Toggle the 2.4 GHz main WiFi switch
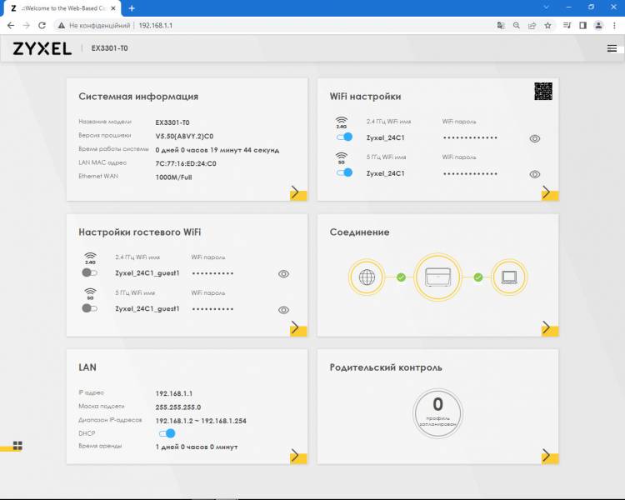Screen dimensions: 625x500 click(344, 137)
